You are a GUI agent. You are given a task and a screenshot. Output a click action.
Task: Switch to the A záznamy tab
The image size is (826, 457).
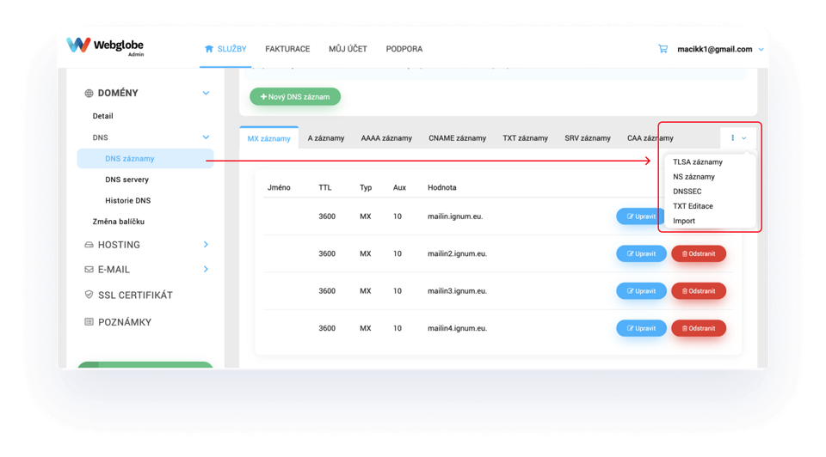(326, 138)
